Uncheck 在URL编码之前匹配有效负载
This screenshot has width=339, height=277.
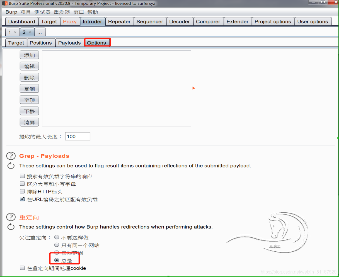click(22, 199)
